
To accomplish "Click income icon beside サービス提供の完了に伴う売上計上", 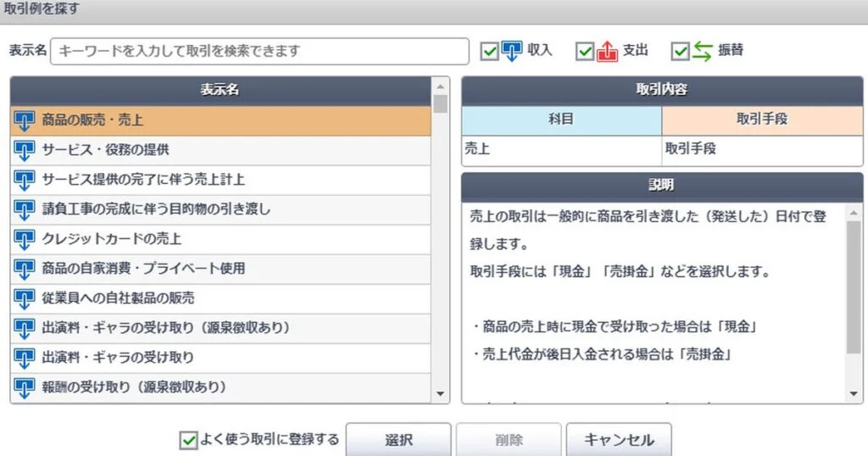I will [x=25, y=180].
